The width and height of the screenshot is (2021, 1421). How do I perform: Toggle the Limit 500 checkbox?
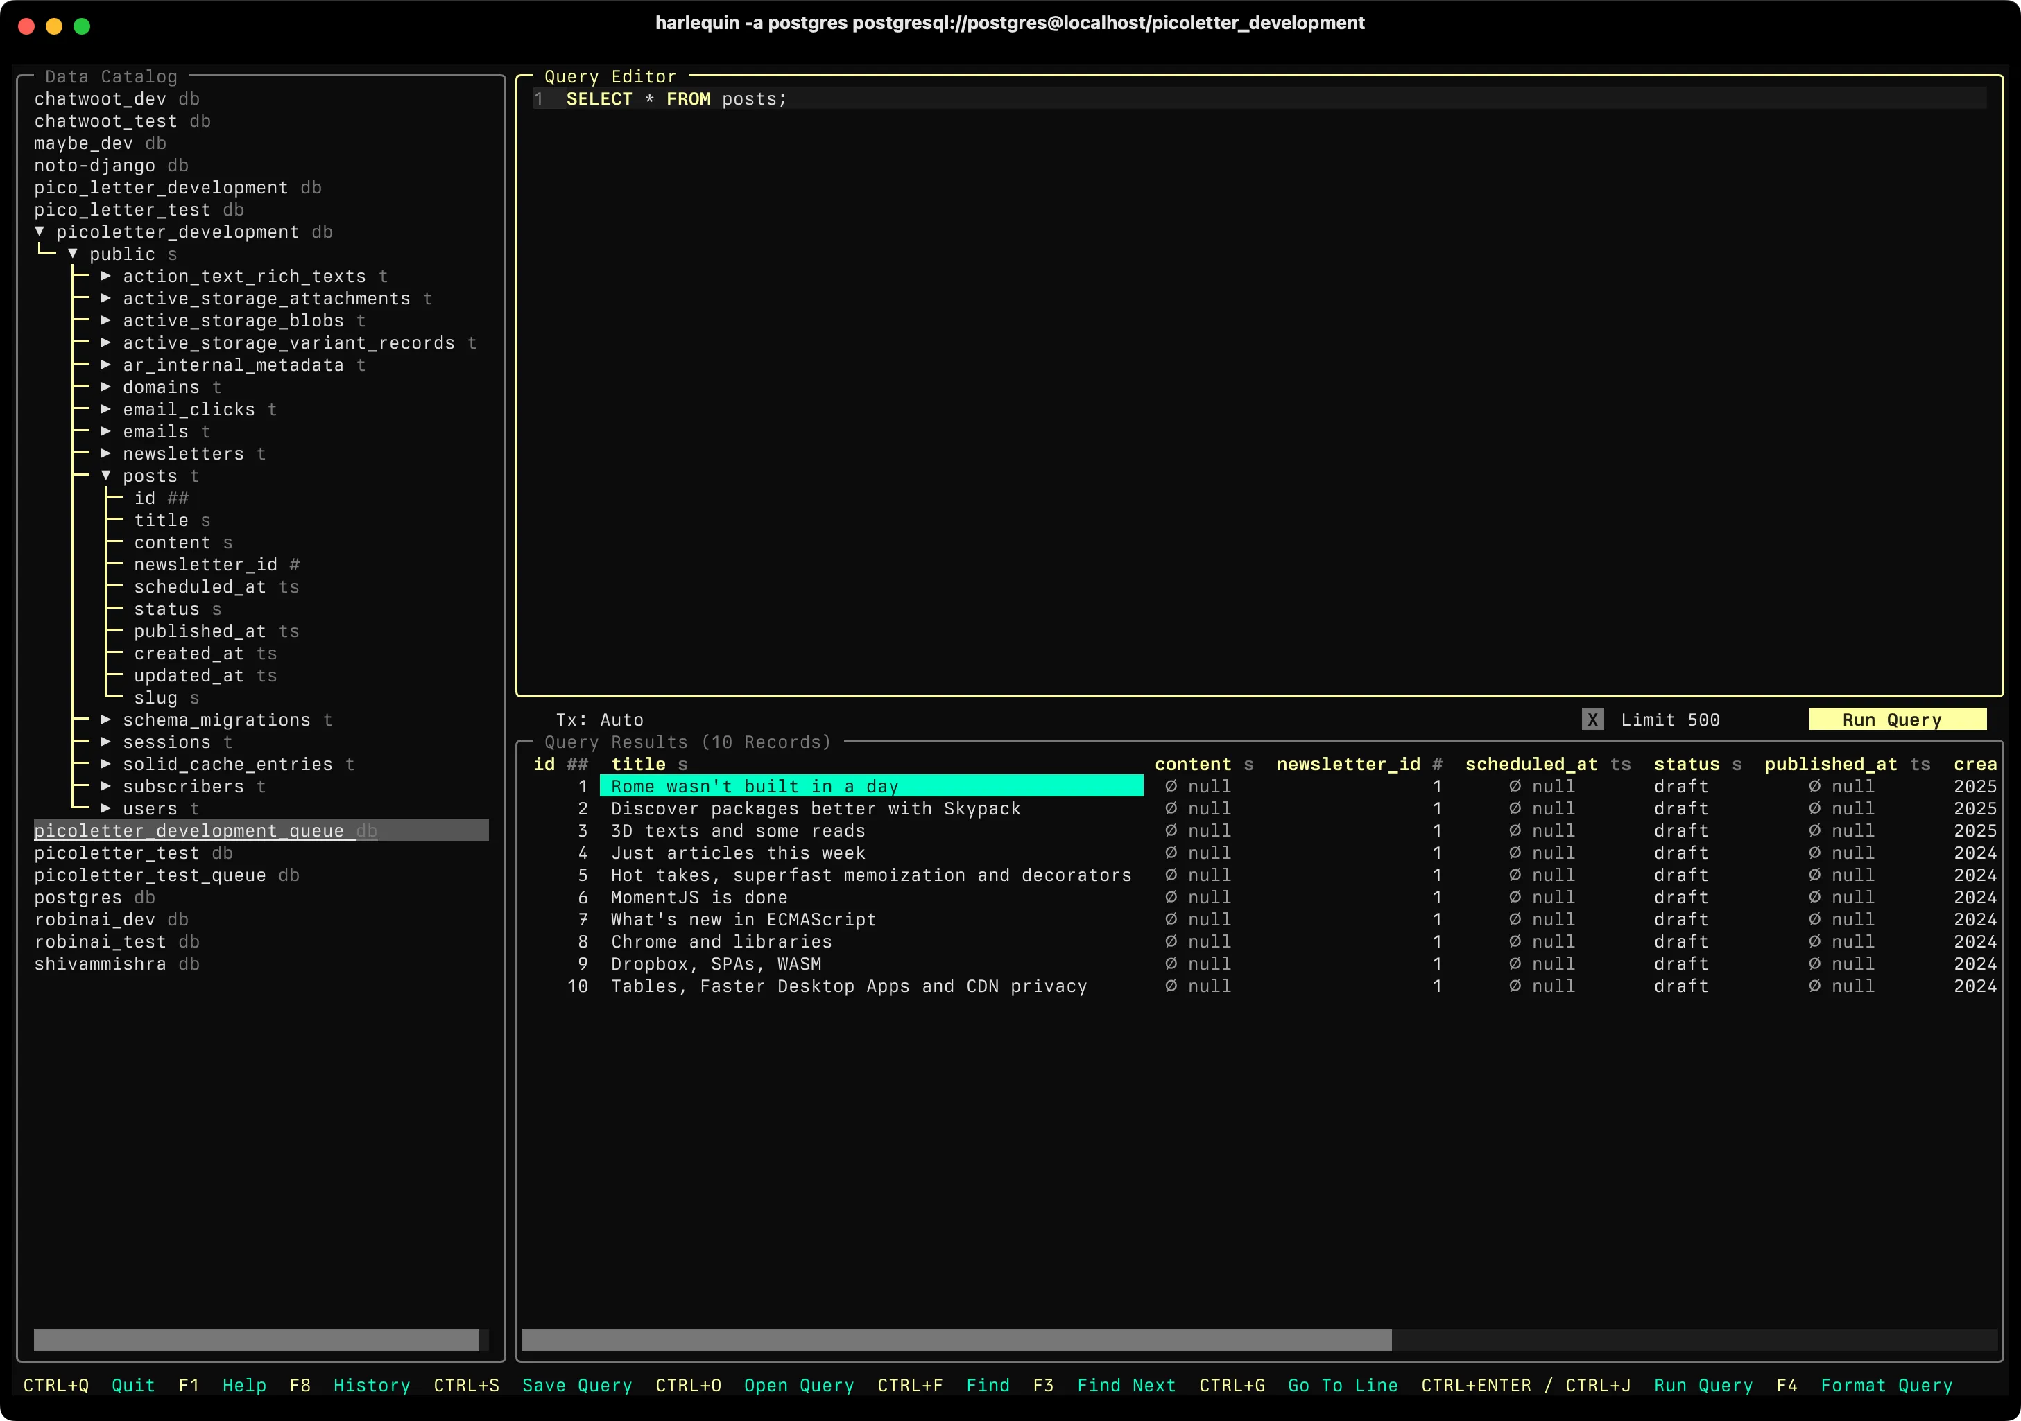click(1592, 720)
